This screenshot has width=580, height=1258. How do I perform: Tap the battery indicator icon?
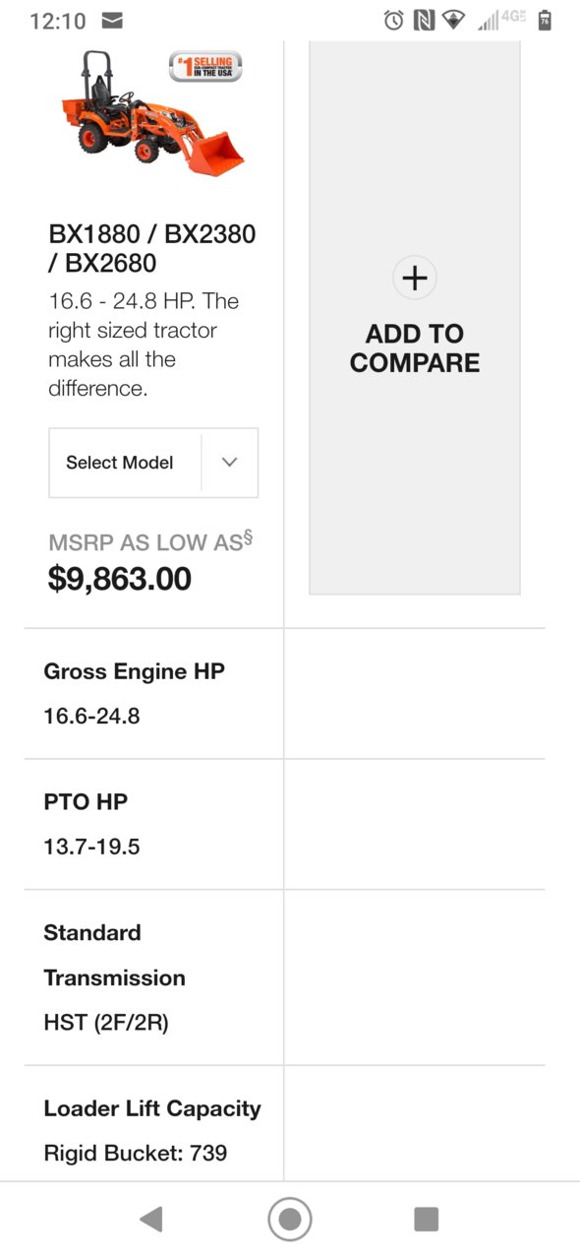point(545,20)
